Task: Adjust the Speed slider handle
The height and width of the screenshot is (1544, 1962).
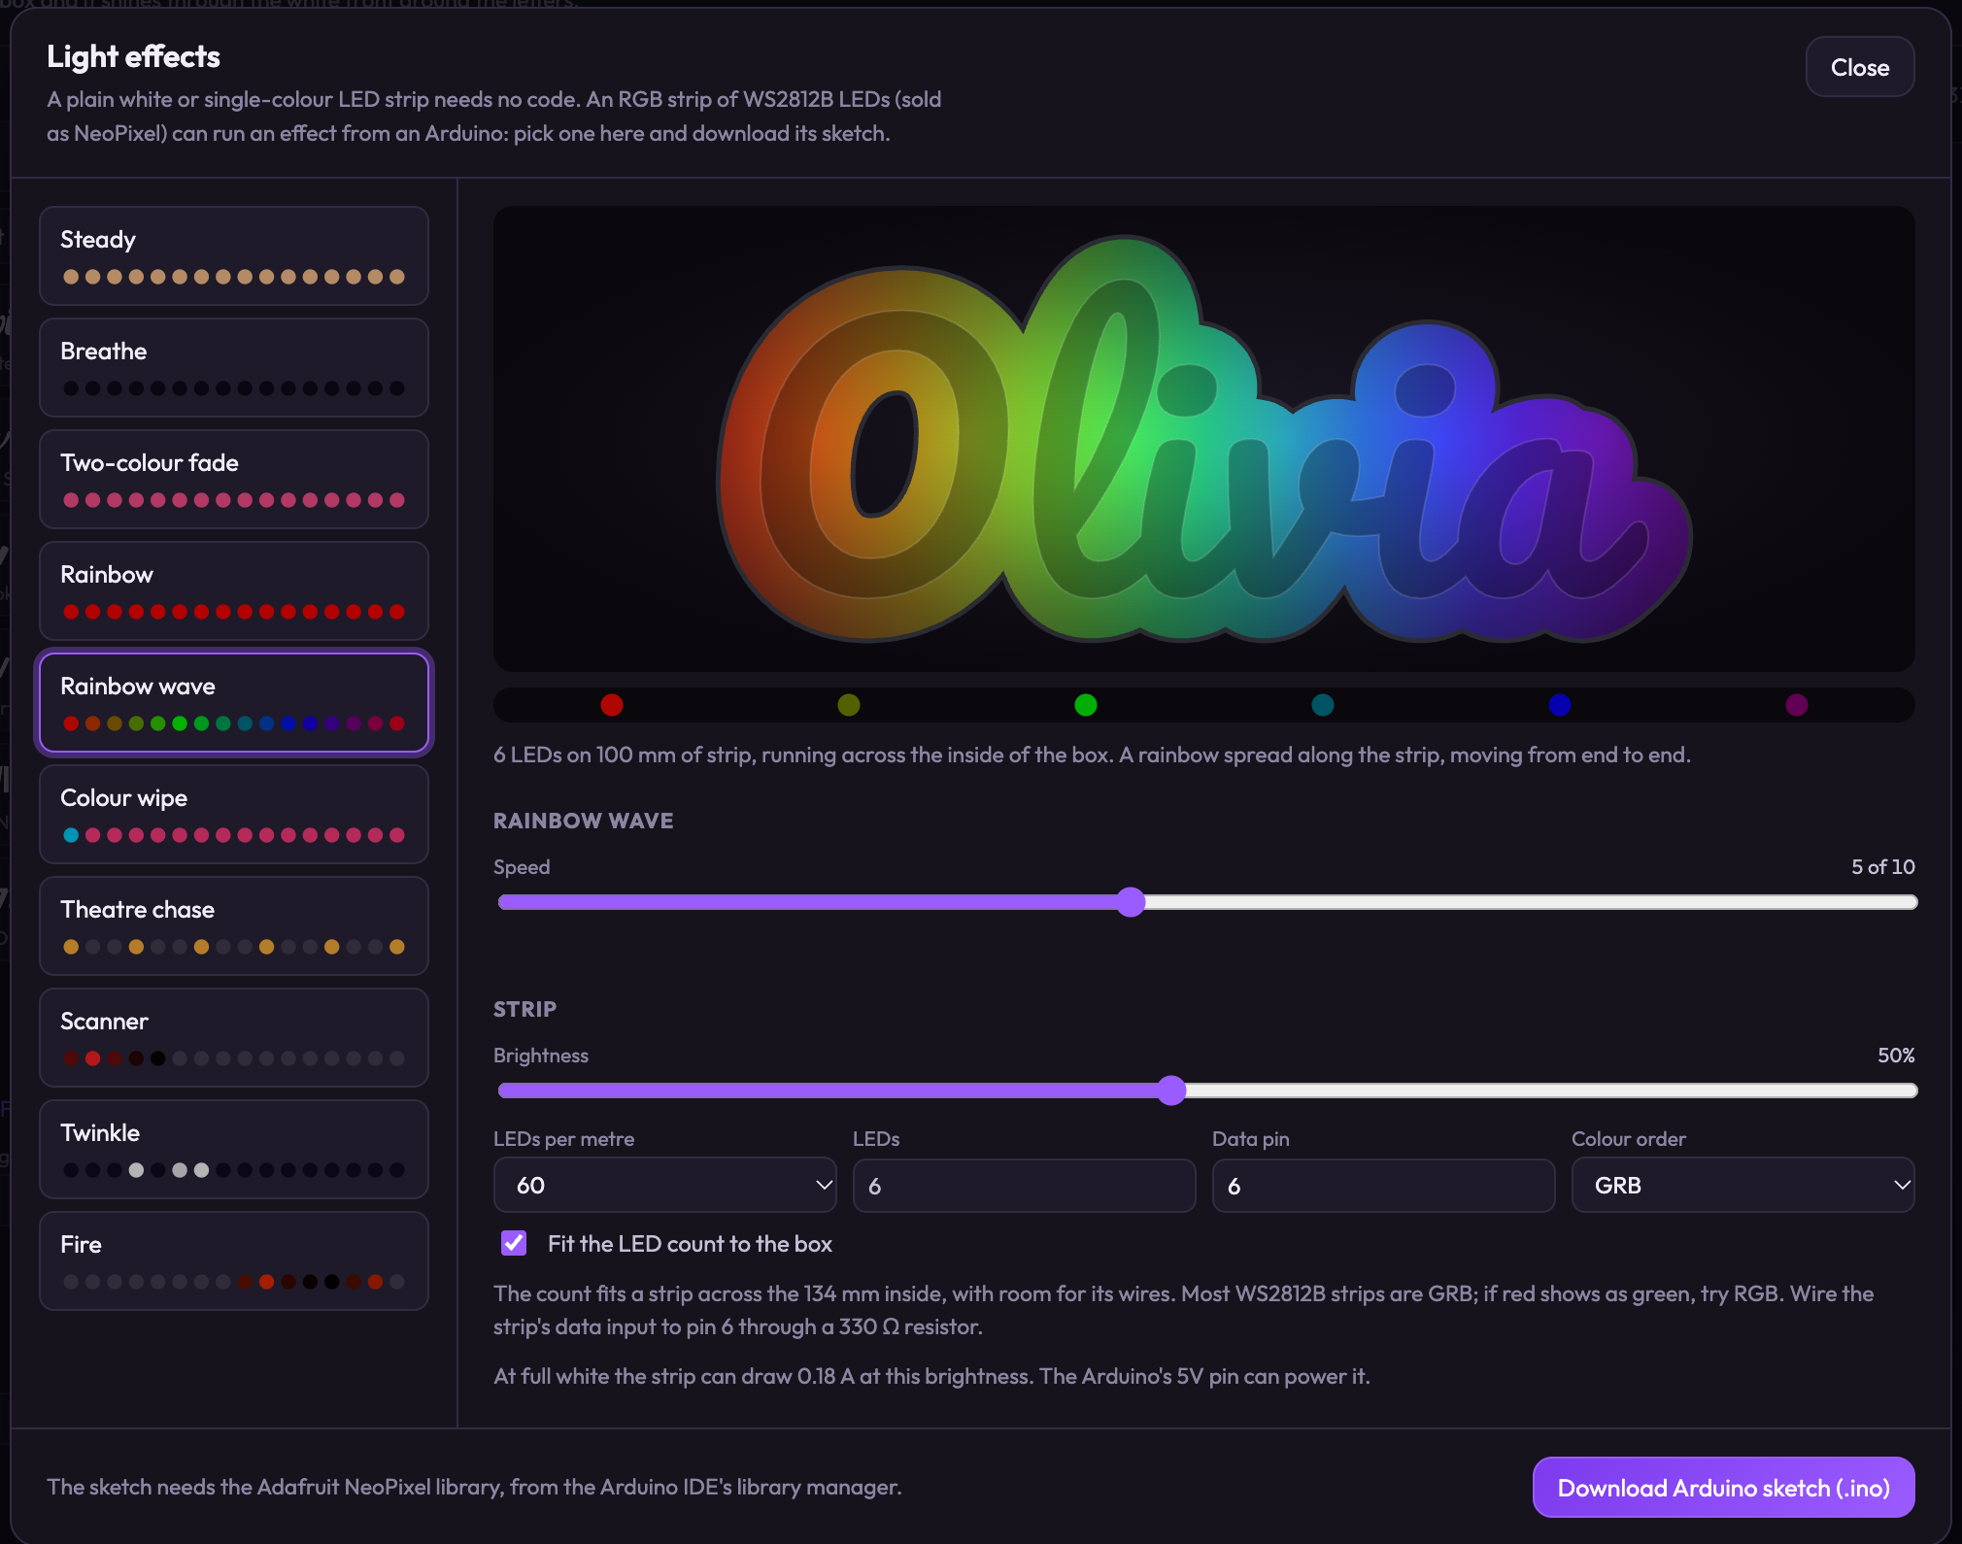Action: point(1131,902)
